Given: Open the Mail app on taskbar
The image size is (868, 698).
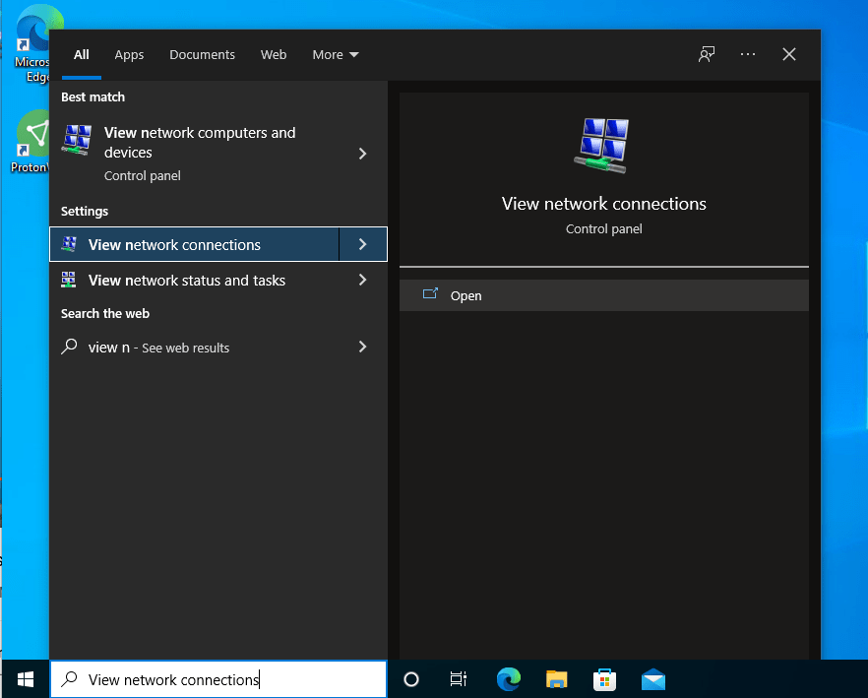Looking at the screenshot, I should 652,679.
